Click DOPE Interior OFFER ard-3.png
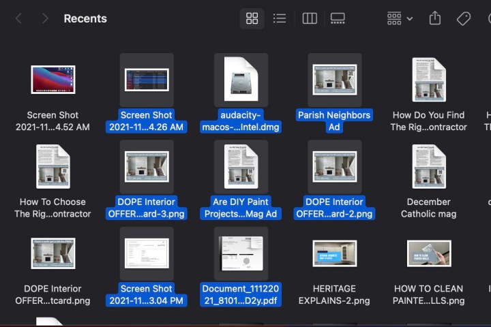Viewport: 491px width, 327px height. pos(146,167)
